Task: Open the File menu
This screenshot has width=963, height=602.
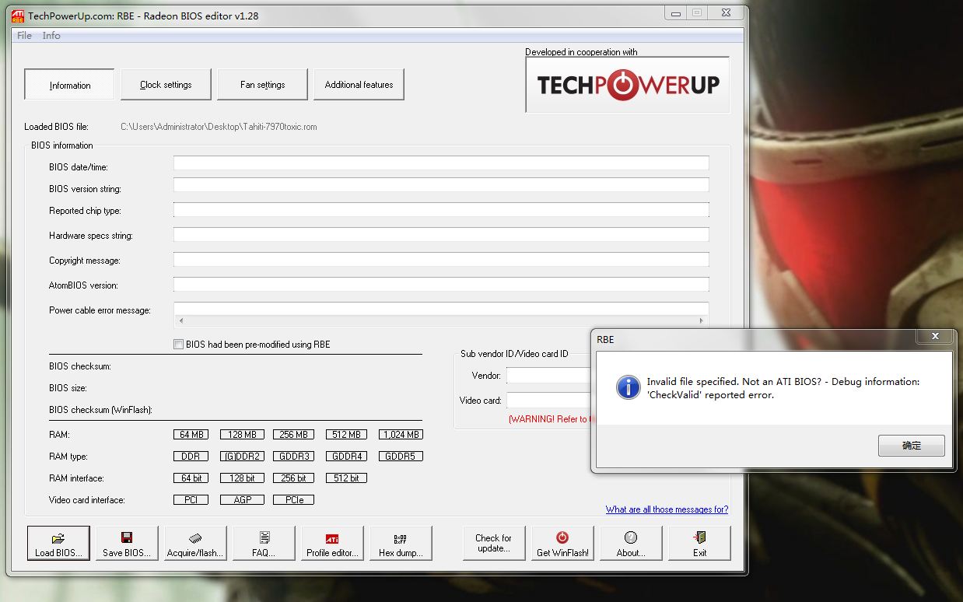Action: [x=24, y=36]
